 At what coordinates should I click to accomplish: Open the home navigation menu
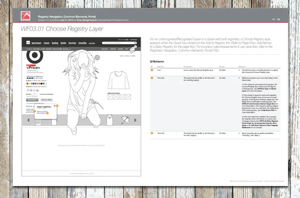[72, 43]
